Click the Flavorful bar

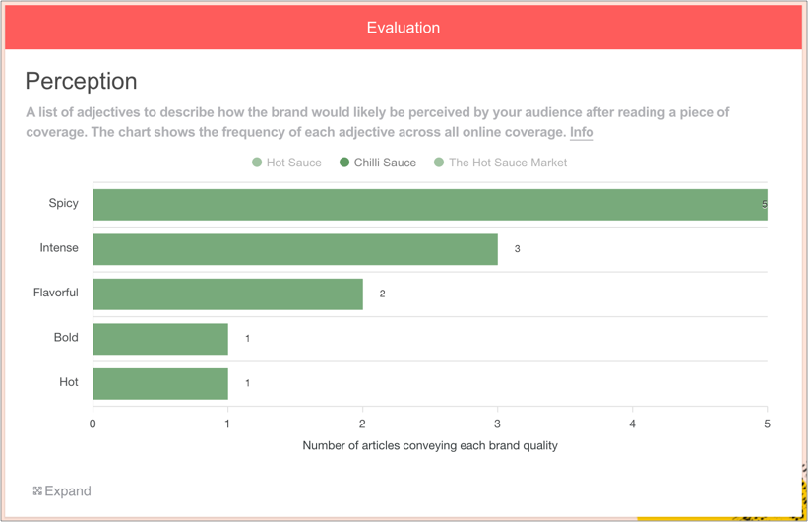(227, 294)
